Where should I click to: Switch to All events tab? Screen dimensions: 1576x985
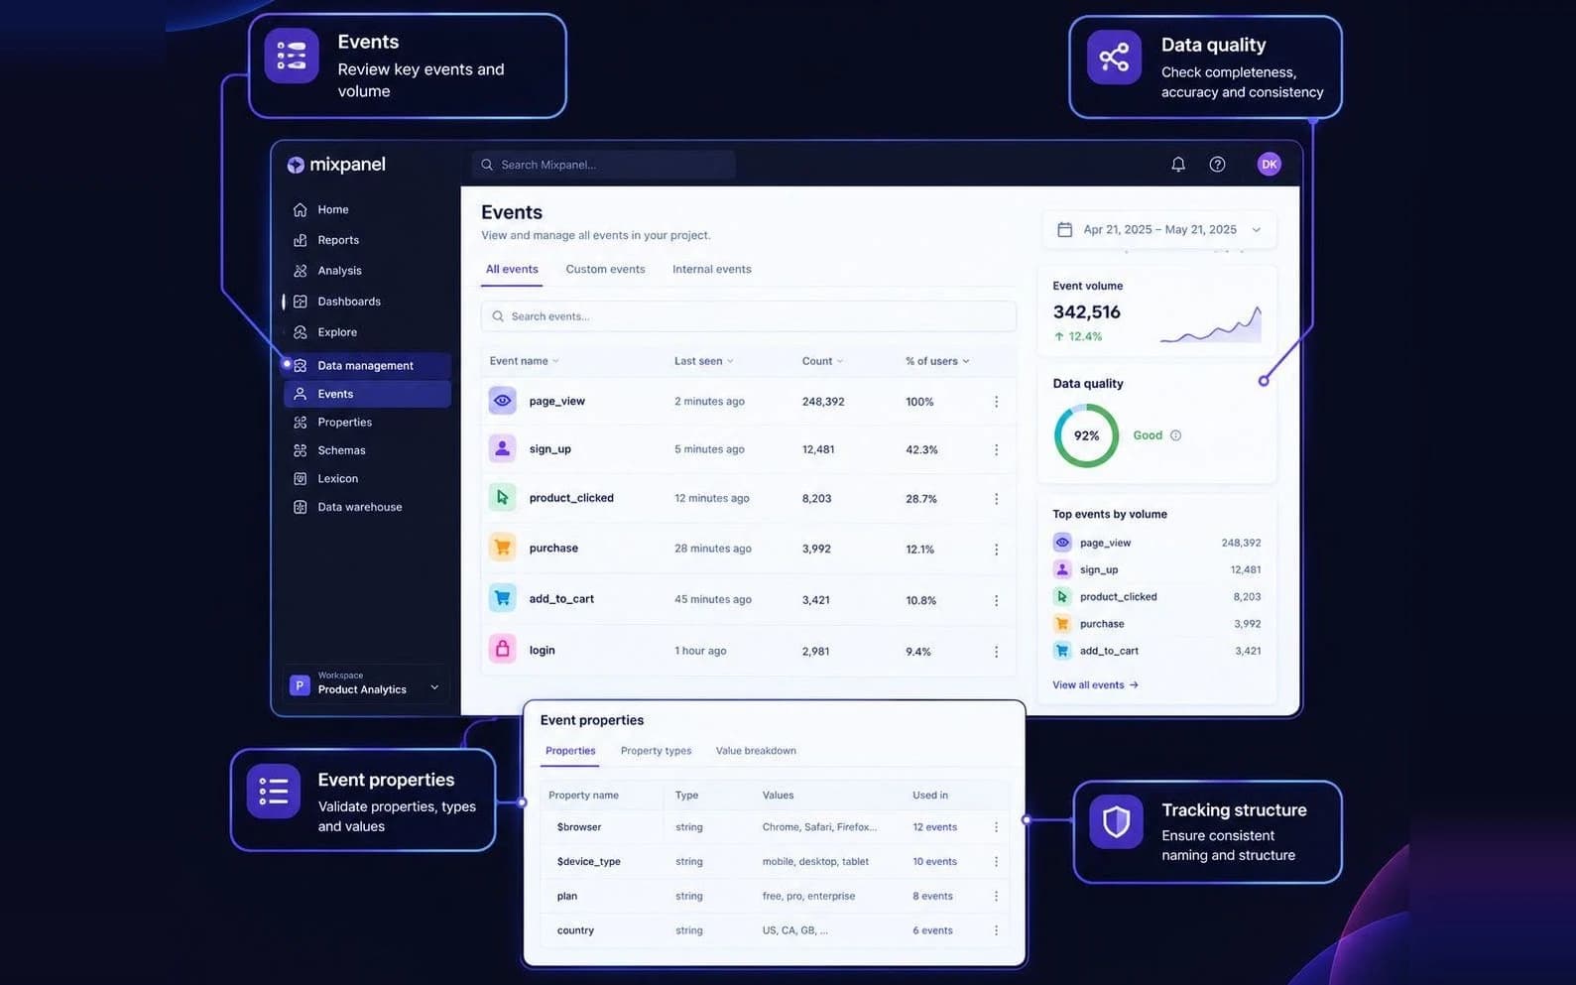[512, 270]
